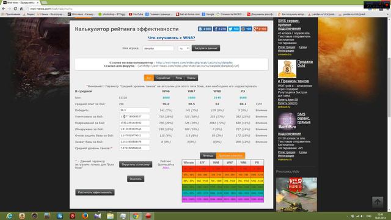This screenshot has width=391, height=220.
Task: Launch Firefox from the taskbar
Action: click(85, 216)
